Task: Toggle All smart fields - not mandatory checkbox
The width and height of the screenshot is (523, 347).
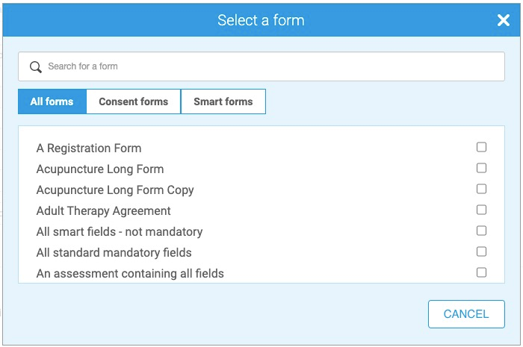Action: 481,231
